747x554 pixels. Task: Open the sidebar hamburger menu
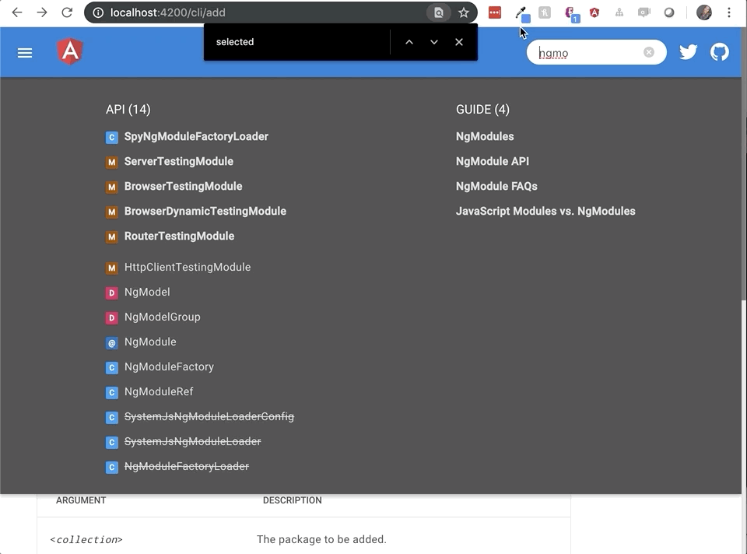tap(25, 53)
